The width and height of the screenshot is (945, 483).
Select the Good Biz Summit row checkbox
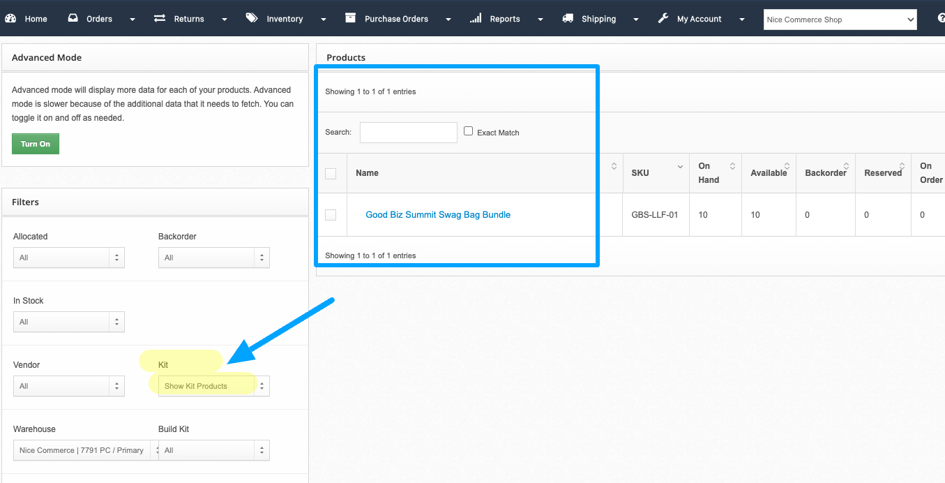[x=331, y=215]
